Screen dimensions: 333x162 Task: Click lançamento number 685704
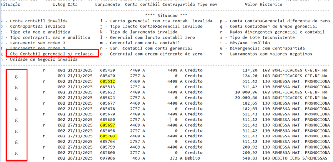coord(108,142)
